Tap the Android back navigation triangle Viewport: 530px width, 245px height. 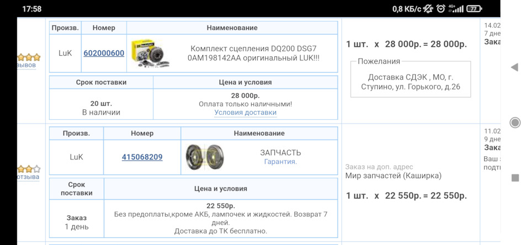coord(514,67)
